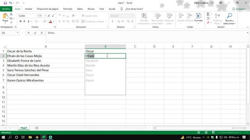
Task: Open the Ayuda tab
Action: [x=112, y=9]
